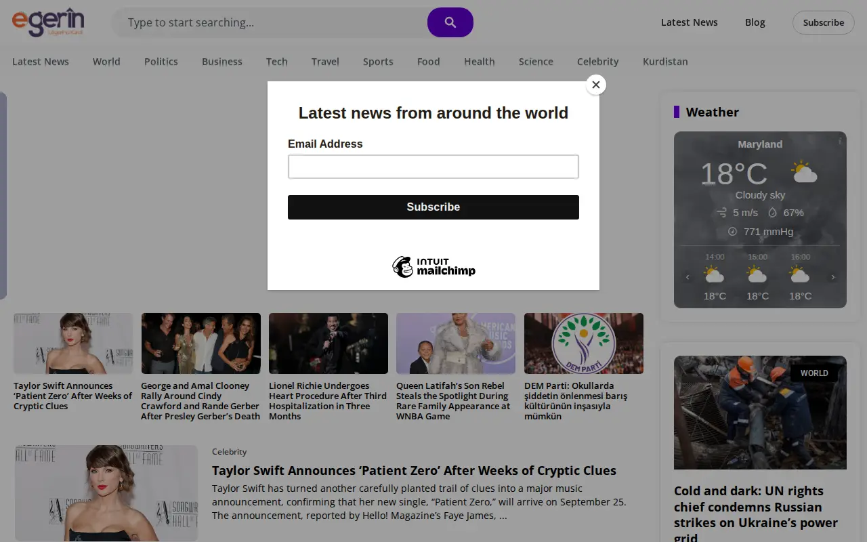Click the 16:00 forecast cloud icon
Screen dimensions: 867x542
[800, 275]
